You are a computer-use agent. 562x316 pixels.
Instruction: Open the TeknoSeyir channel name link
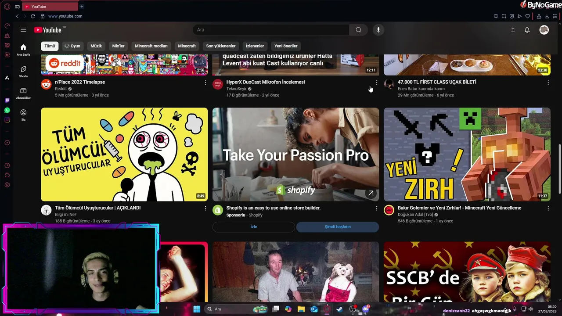click(237, 89)
